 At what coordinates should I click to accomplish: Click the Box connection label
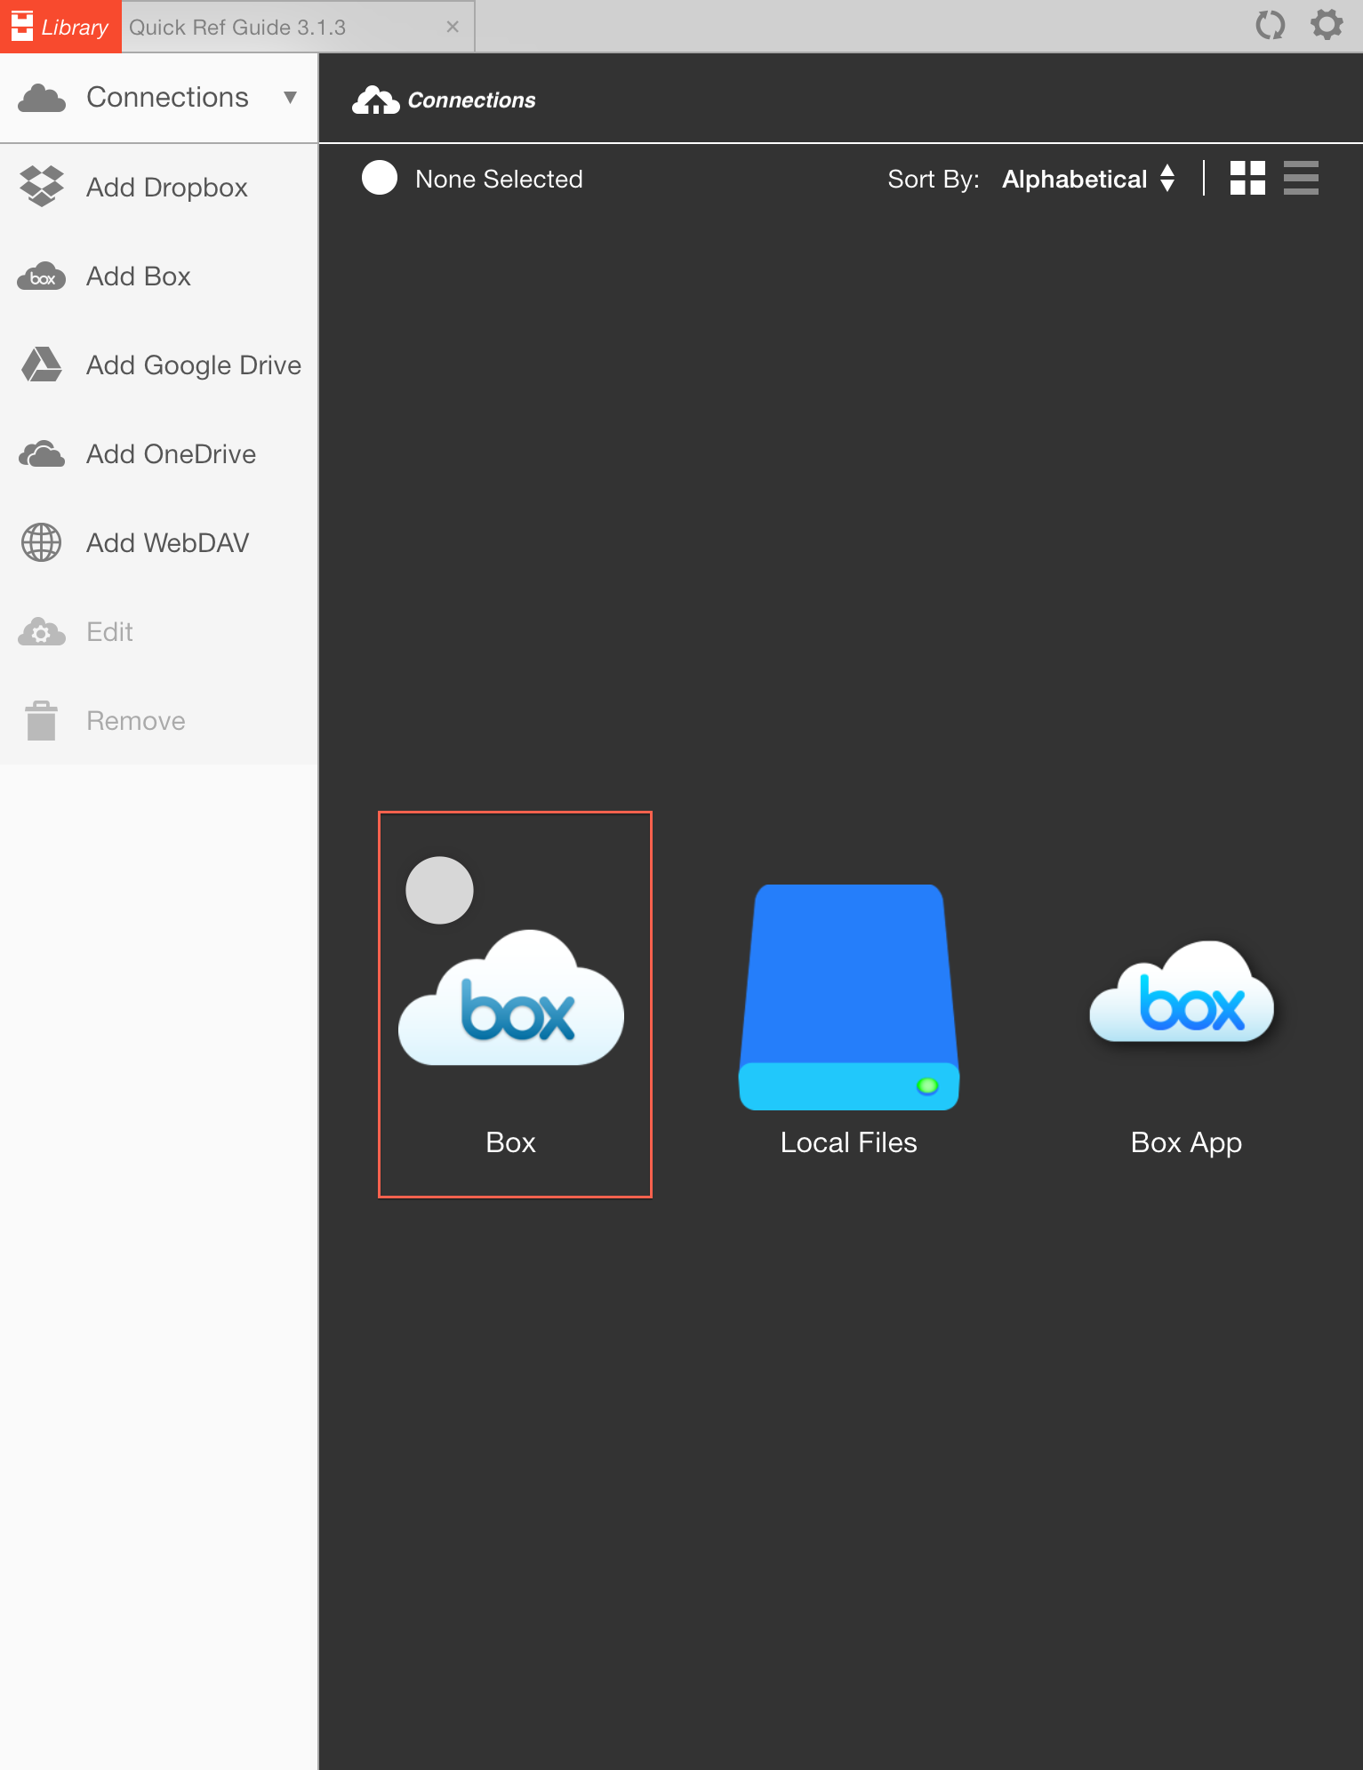tap(511, 1142)
